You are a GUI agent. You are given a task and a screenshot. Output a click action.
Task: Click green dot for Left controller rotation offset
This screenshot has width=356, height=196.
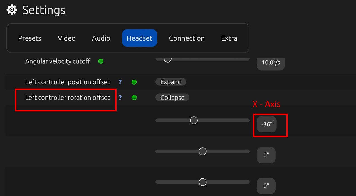point(134,98)
